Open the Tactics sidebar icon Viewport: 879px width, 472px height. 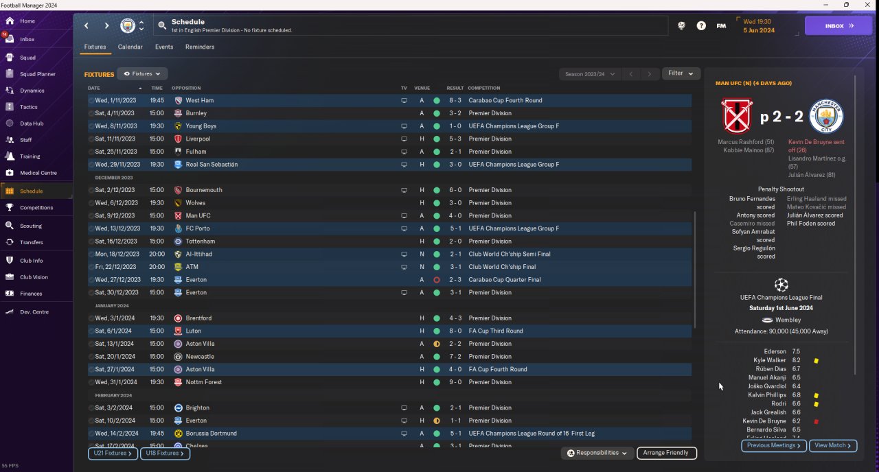pos(10,107)
